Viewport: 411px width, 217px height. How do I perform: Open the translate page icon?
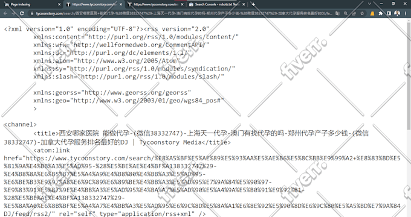pyautogui.click(x=337, y=13)
